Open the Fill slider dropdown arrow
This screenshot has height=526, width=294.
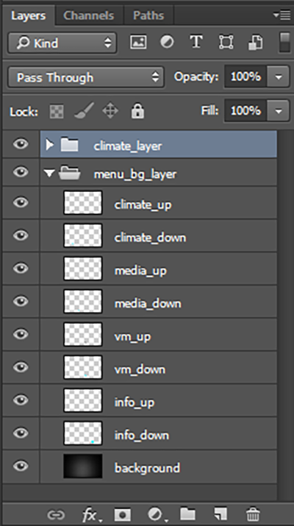point(279,110)
